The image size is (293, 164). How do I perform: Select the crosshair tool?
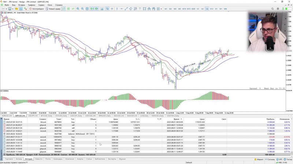pyautogui.click(x=112, y=9)
